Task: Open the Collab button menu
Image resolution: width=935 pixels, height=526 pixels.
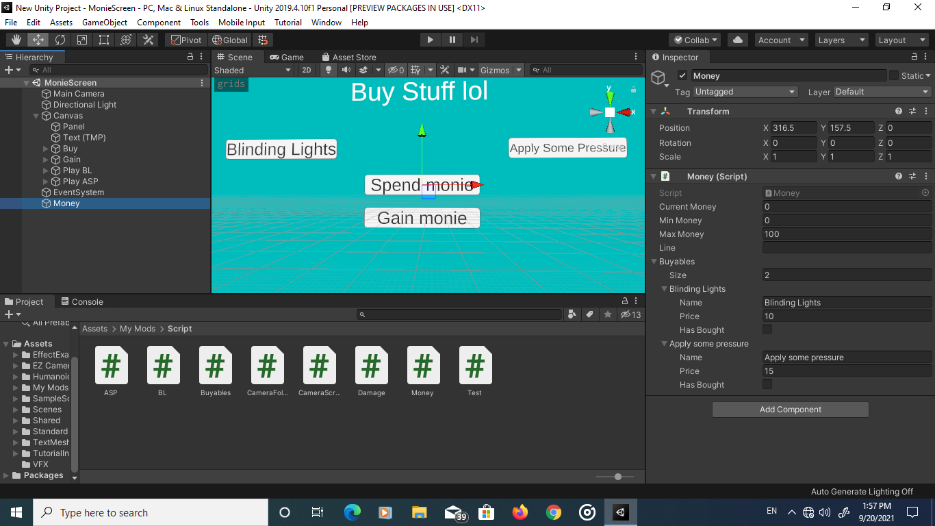Action: click(695, 40)
